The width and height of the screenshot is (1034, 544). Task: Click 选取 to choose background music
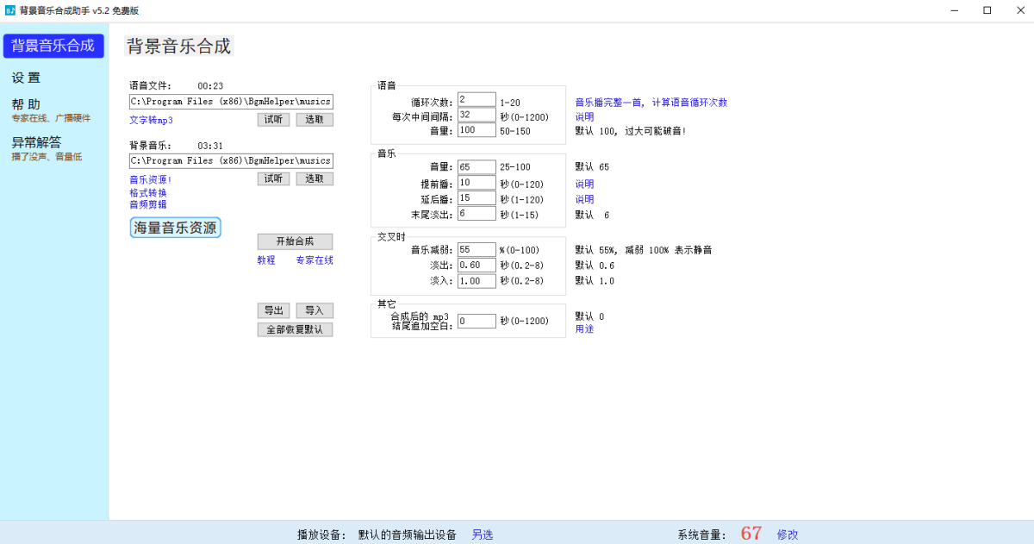tap(314, 178)
